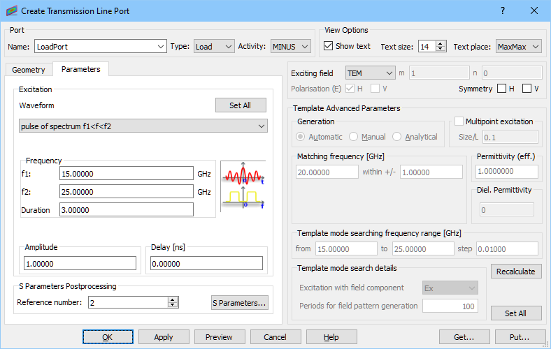Open the port Type dropdown
Viewport: 551px width, 349px height.
[214, 46]
